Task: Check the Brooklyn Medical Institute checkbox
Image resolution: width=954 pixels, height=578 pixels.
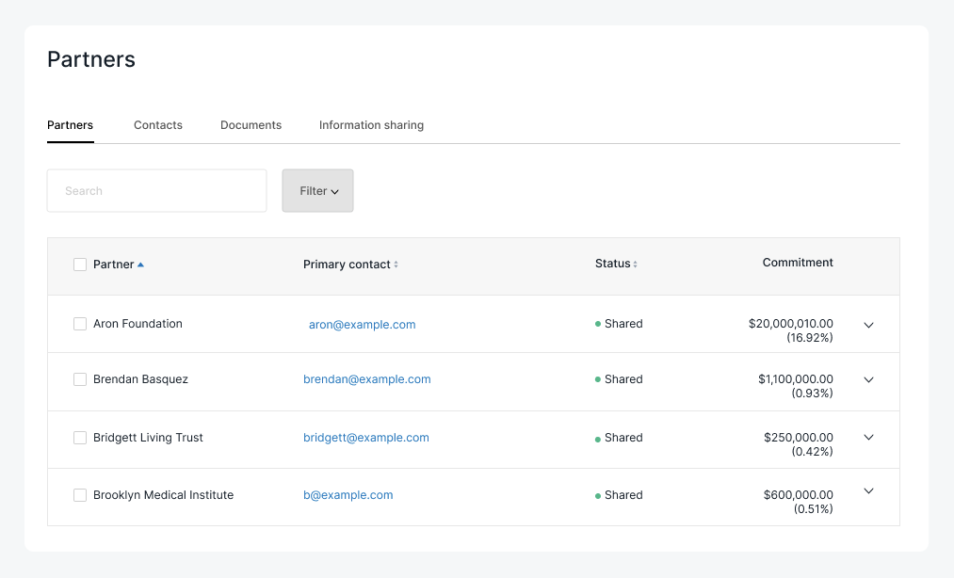Action: pyautogui.click(x=80, y=495)
